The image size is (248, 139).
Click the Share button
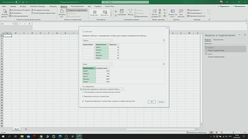[223, 7]
